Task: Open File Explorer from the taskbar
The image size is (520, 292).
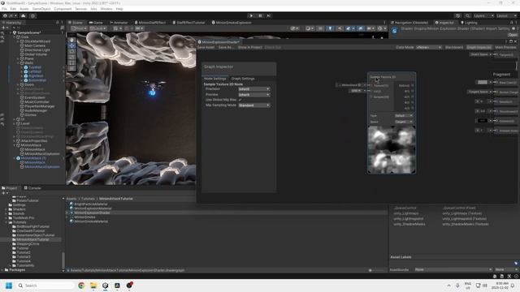Action: coord(93,286)
